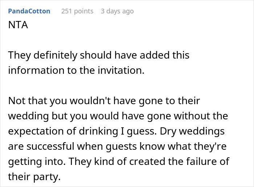Image resolution: width=254 pixels, height=187 pixels.
Task: Click the 251 points score
Action: pyautogui.click(x=77, y=11)
